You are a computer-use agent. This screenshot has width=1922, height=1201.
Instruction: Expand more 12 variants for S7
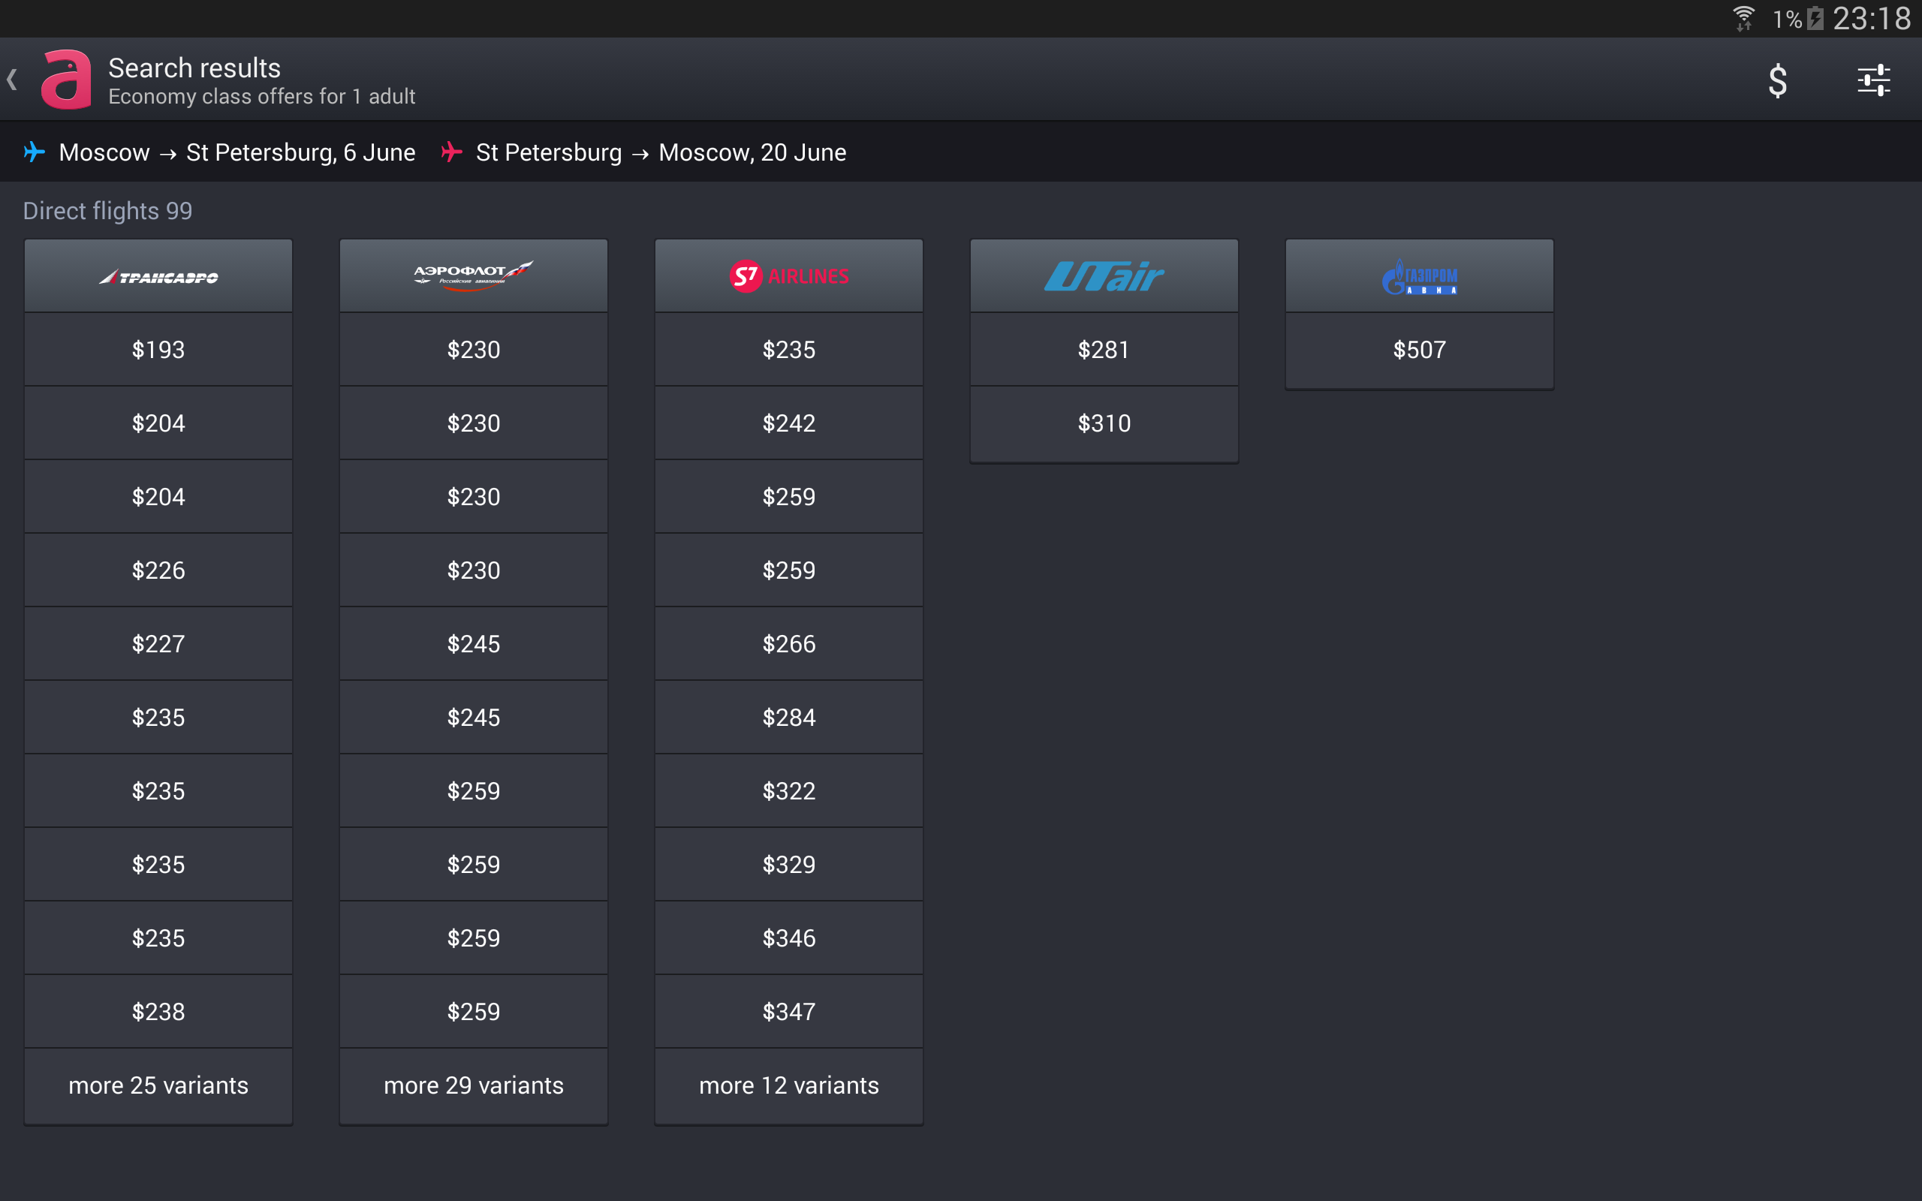[x=788, y=1085]
